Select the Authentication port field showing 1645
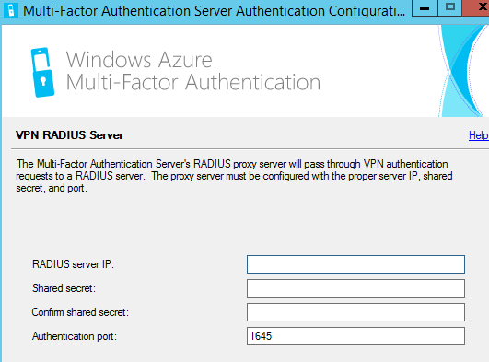 (x=355, y=336)
